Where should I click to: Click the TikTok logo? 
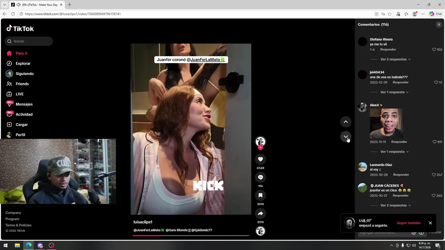(20, 28)
